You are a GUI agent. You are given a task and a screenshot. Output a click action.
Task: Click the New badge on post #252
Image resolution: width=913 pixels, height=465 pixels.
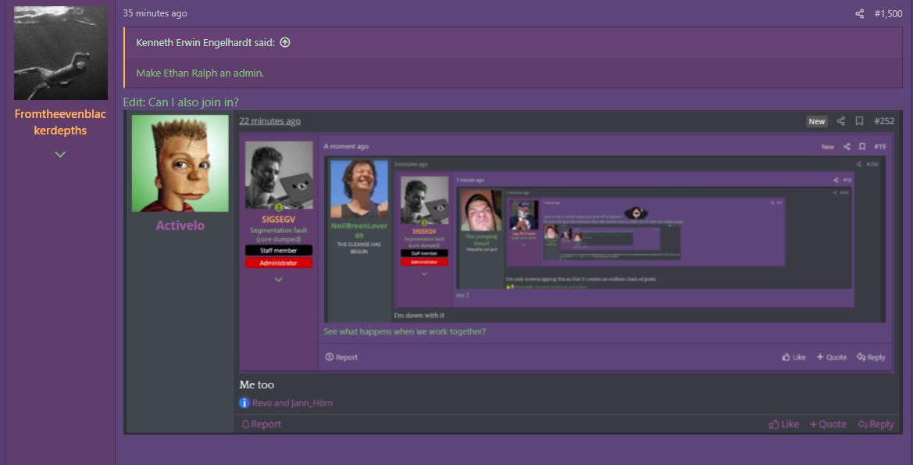pyautogui.click(x=816, y=121)
